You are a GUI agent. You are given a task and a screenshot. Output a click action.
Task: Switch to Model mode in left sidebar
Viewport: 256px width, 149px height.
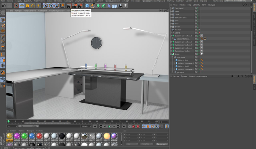pyautogui.click(x=3, y=20)
